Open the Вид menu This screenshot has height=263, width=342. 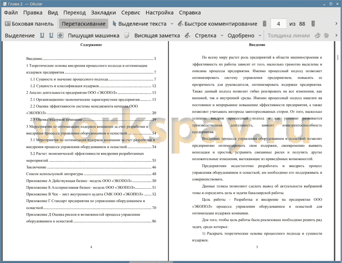click(53, 13)
